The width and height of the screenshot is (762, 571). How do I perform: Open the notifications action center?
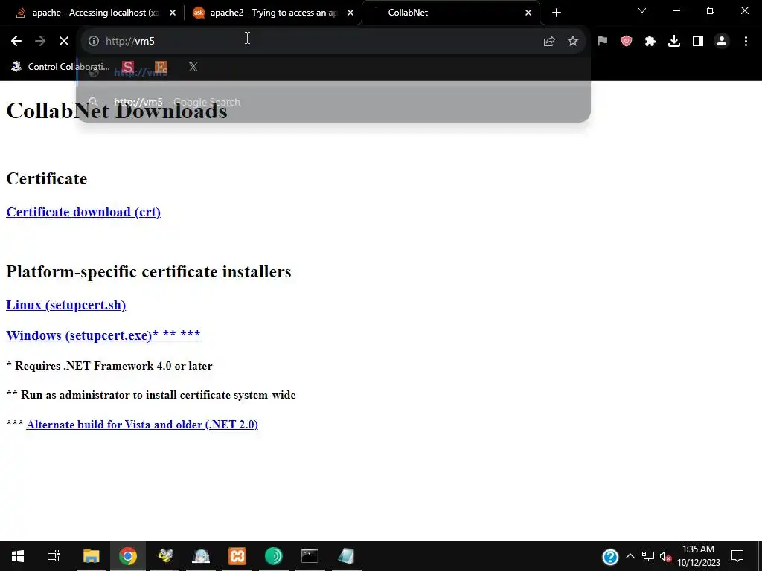pyautogui.click(x=737, y=556)
